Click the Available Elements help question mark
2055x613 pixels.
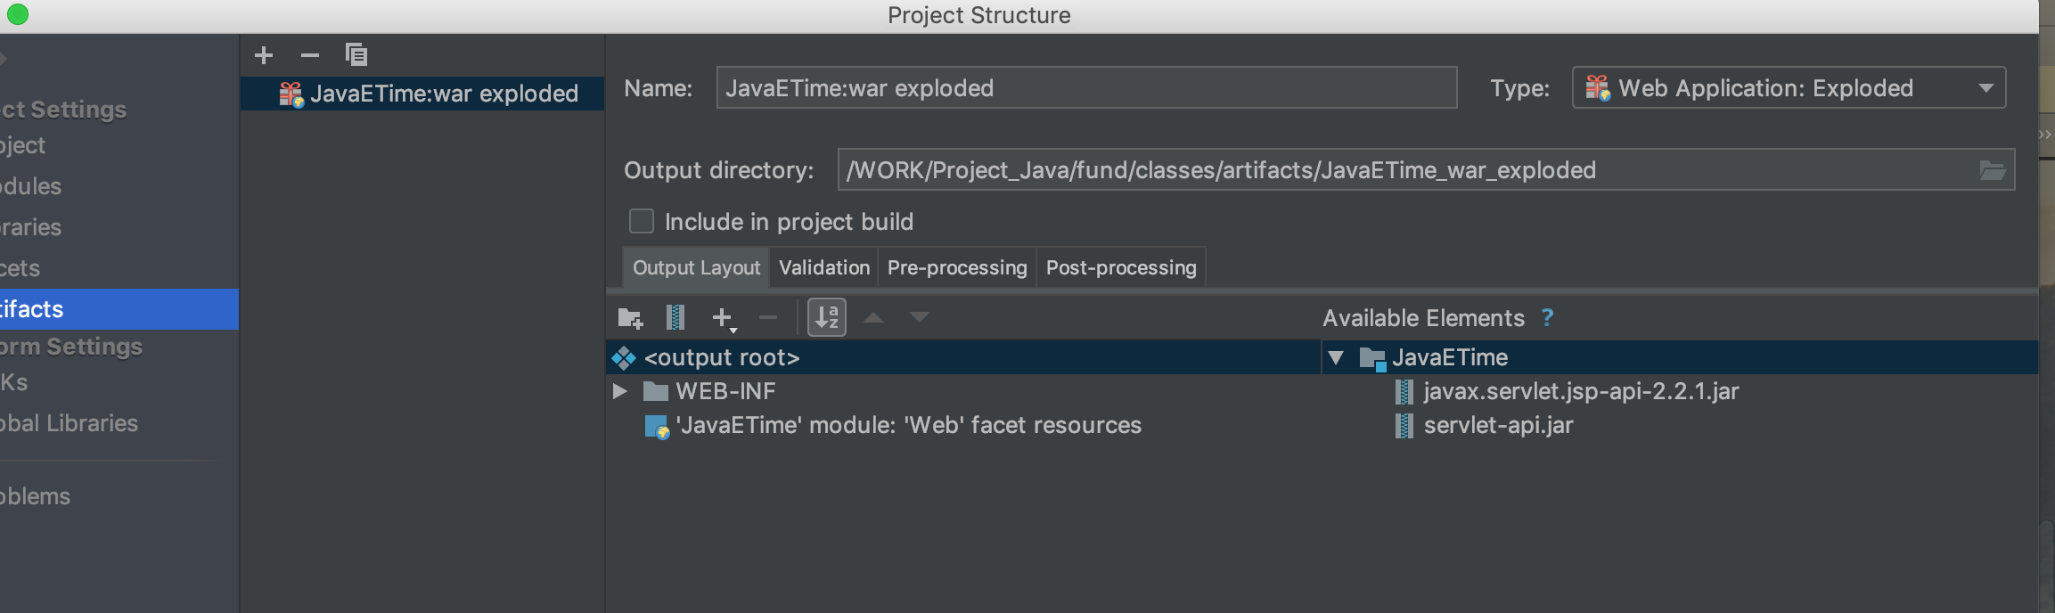coord(1547,318)
